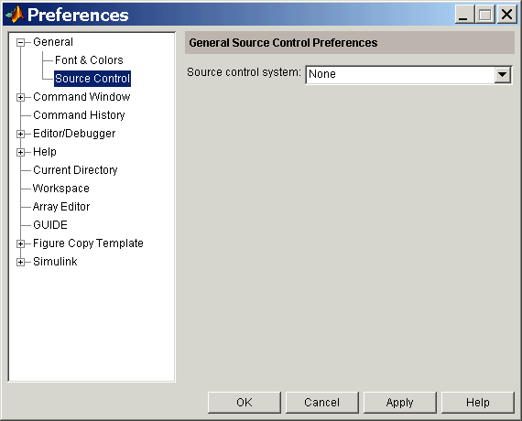
Task: Click the Cancel button
Action: (322, 403)
